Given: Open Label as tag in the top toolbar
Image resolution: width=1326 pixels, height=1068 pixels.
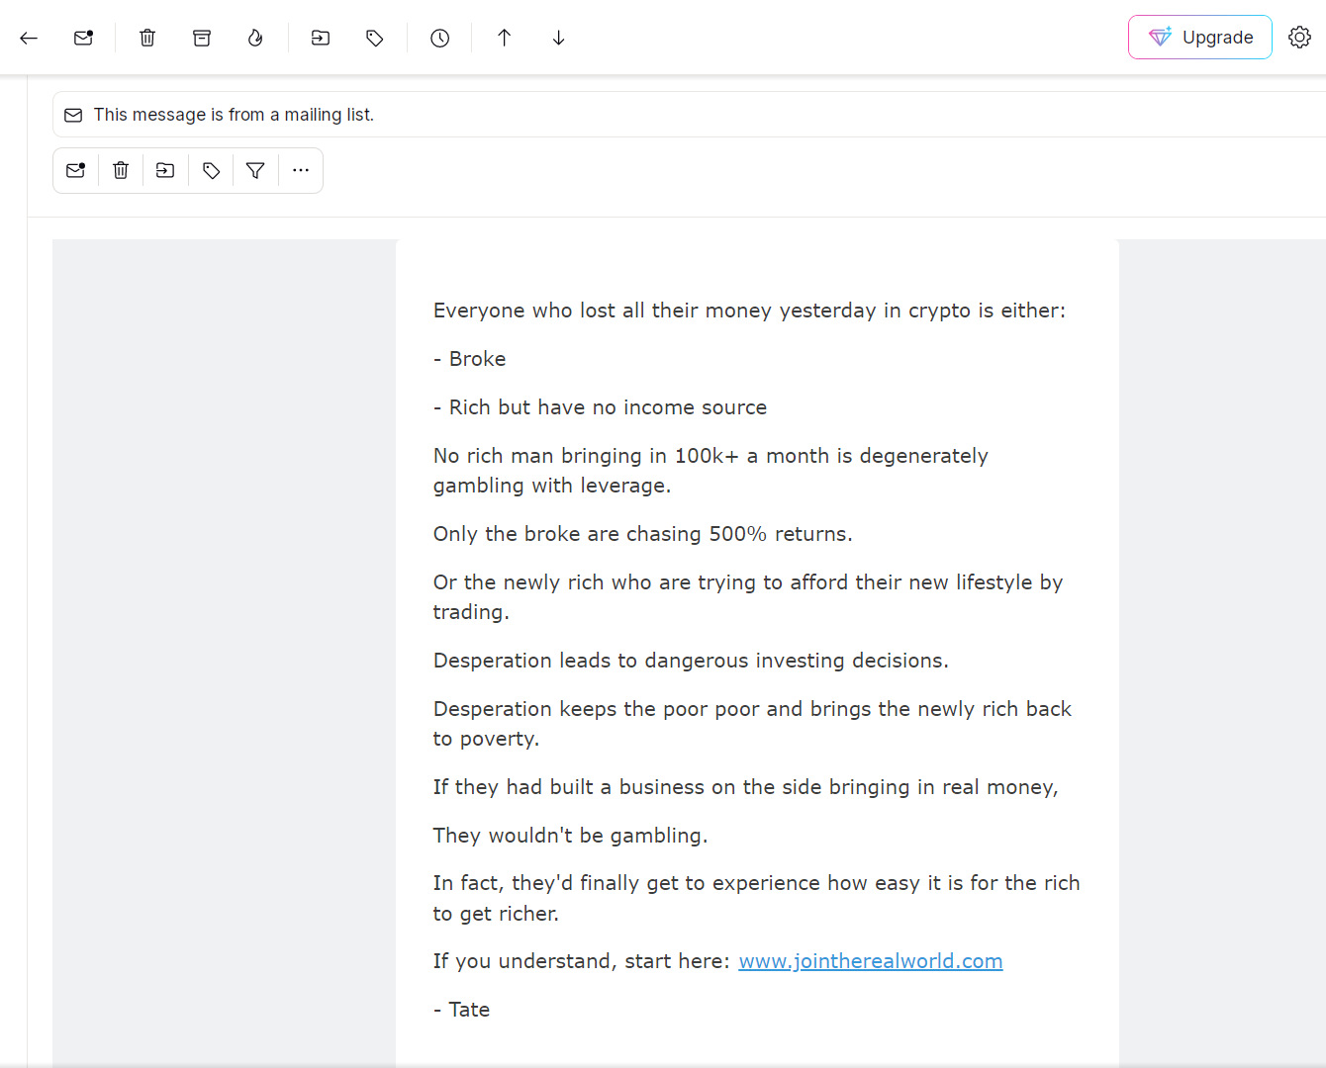Looking at the screenshot, I should click(x=375, y=38).
